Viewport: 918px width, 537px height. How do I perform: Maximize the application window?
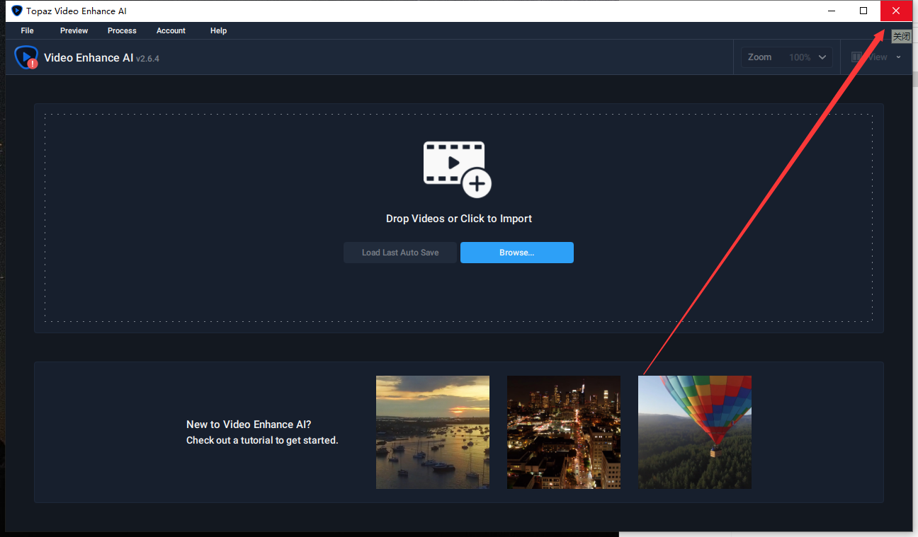click(x=863, y=11)
